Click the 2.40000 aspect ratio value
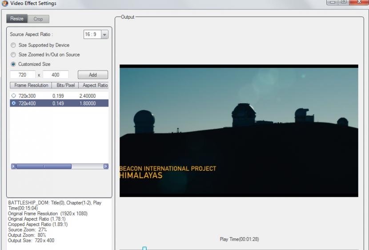This screenshot has height=250, width=369. [x=88, y=96]
